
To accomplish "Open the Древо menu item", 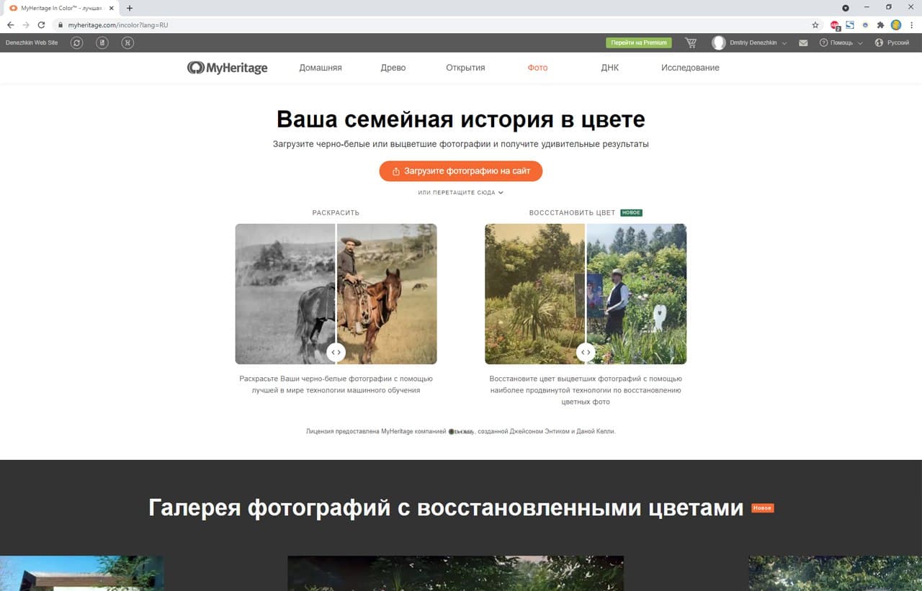I will (x=393, y=68).
